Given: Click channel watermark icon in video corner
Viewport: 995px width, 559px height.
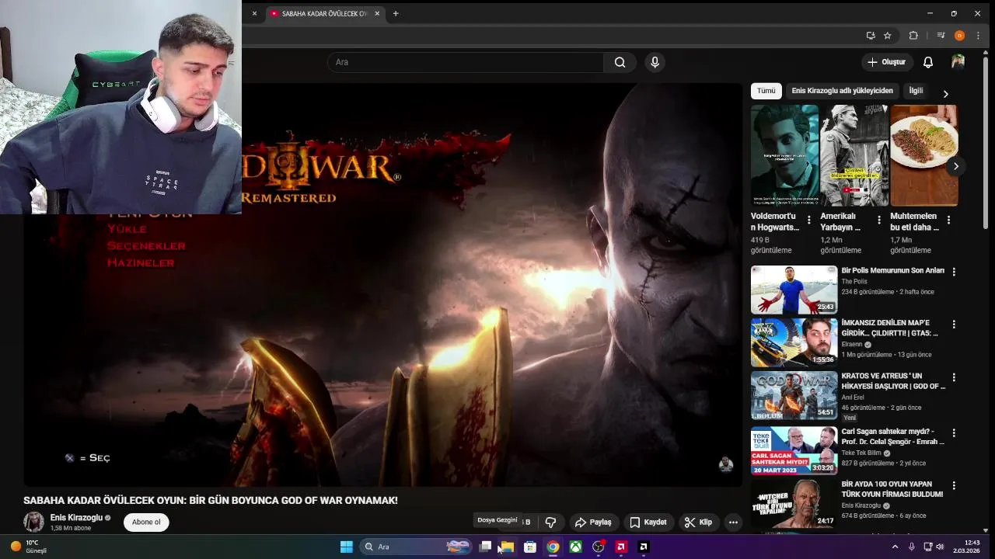Looking at the screenshot, I should coord(725,464).
